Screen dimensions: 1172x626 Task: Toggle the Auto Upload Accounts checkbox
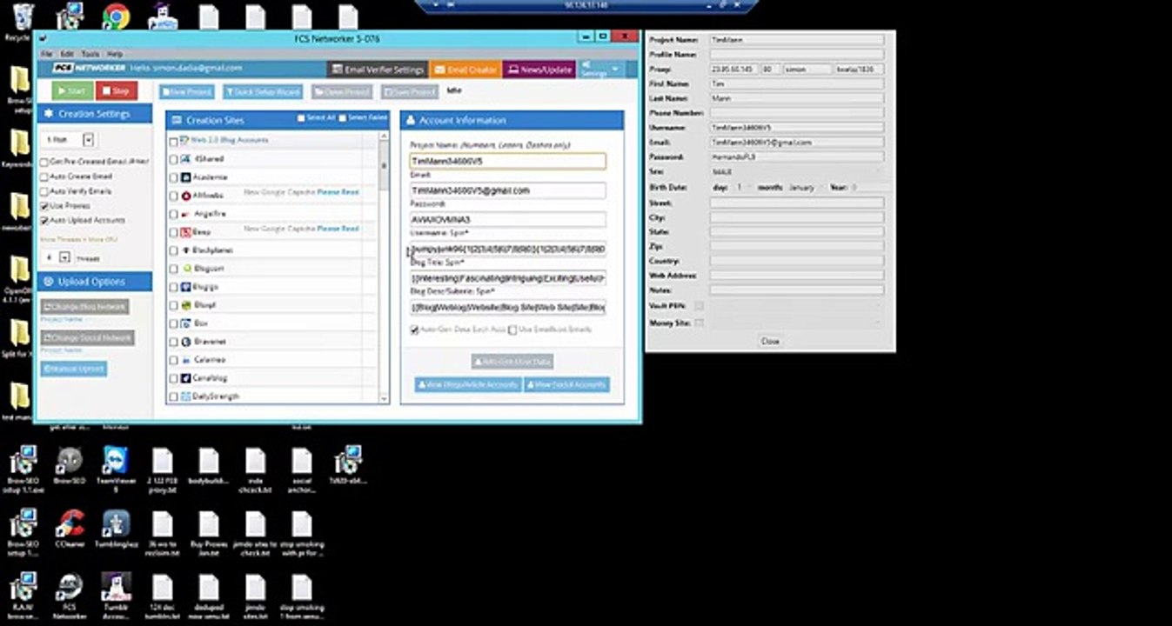click(44, 221)
